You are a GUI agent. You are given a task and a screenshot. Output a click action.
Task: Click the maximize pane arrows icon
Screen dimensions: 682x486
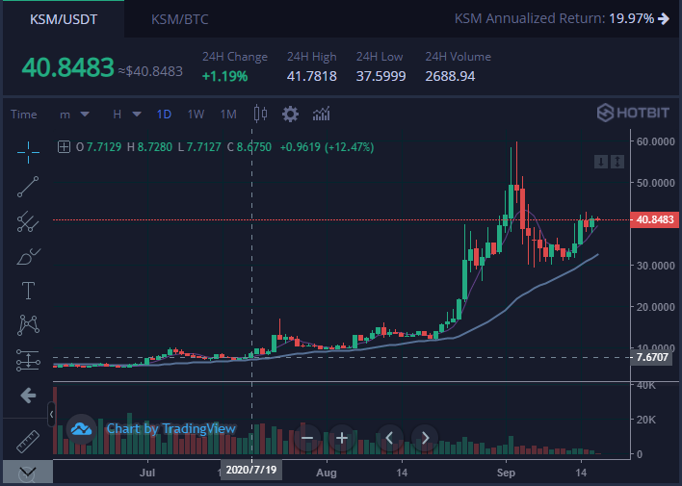tap(617, 162)
